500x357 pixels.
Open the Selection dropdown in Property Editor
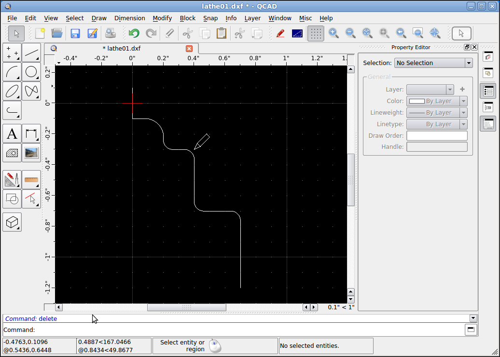[x=433, y=63]
